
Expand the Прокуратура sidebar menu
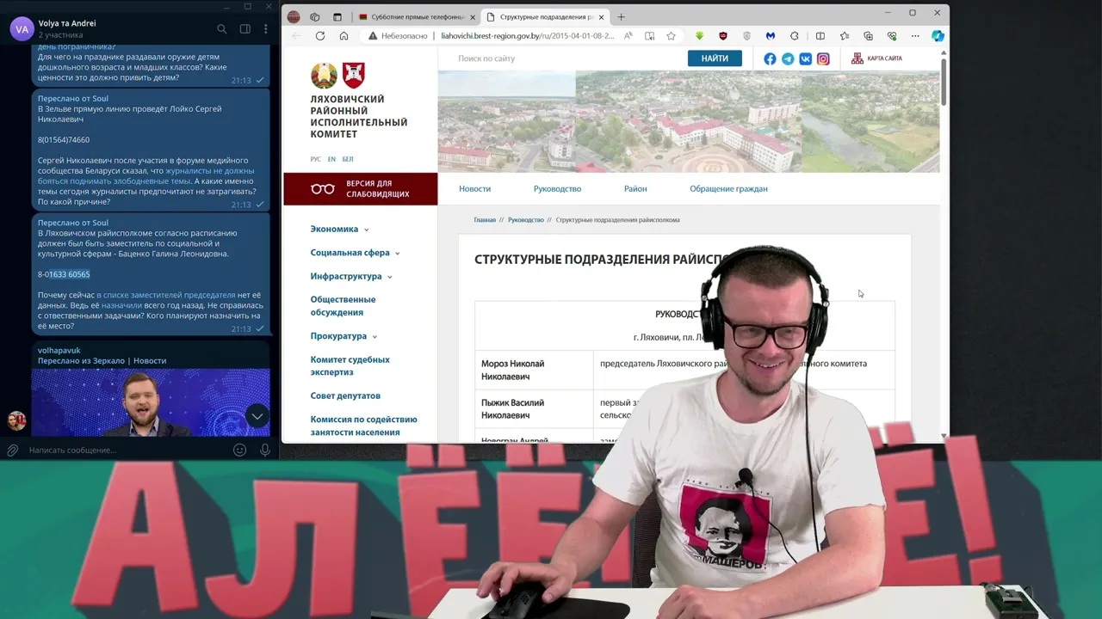pos(344,336)
